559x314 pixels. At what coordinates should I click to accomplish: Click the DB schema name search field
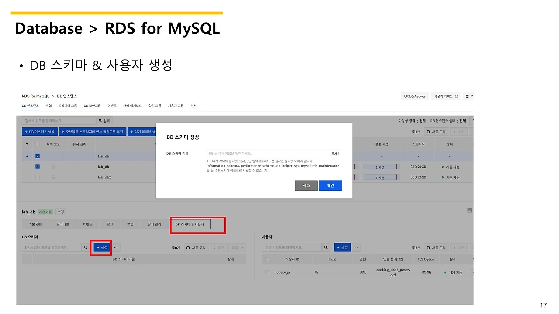click(x=52, y=247)
